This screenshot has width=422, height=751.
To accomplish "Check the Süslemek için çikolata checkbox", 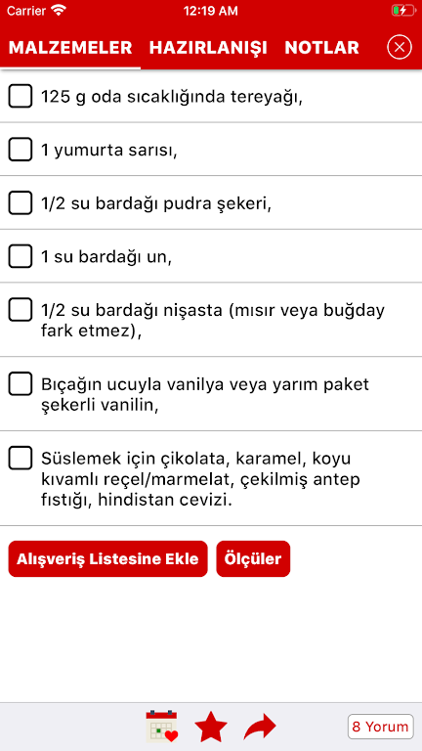I will pos(21,458).
